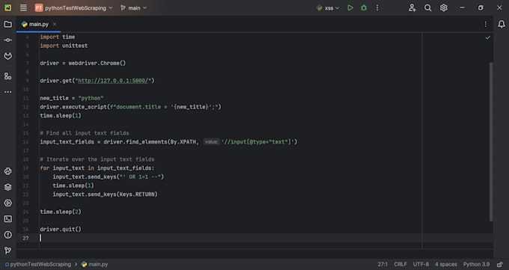
Task: Open Code With Me user icon
Action: (x=412, y=7)
